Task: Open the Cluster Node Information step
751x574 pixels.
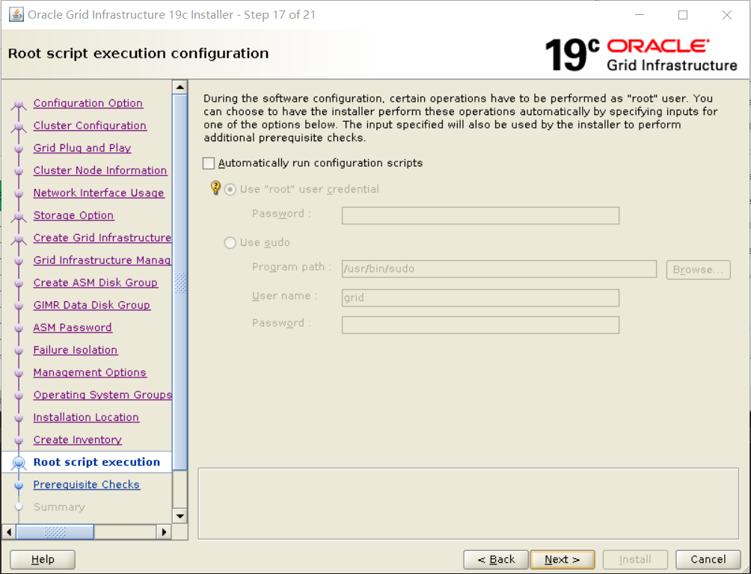Action: tap(100, 170)
